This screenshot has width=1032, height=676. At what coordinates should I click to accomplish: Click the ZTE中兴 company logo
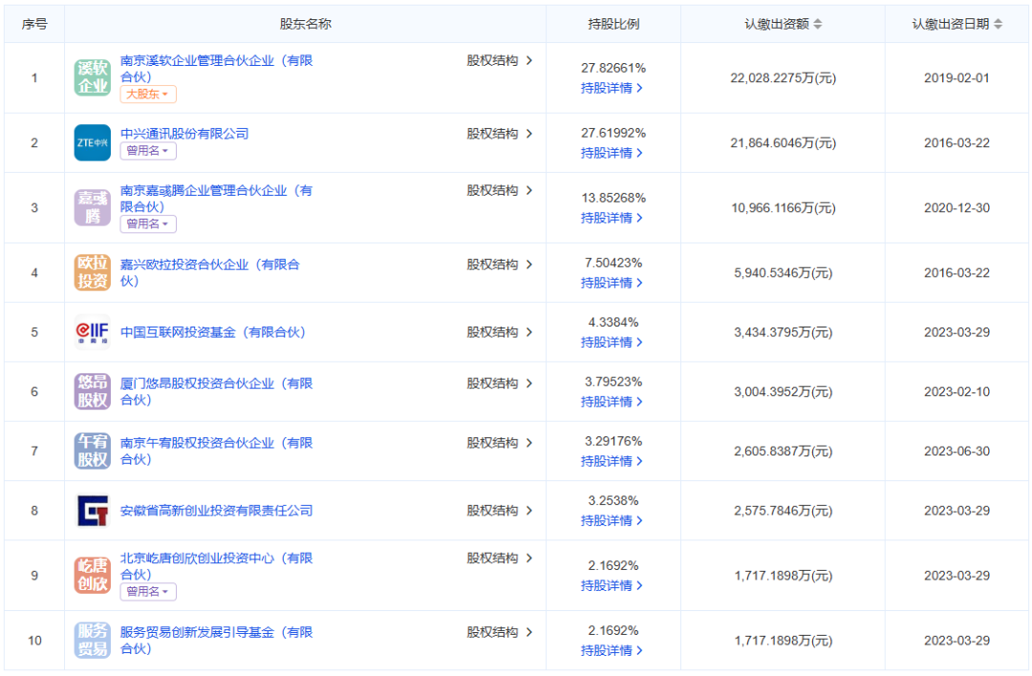pos(92,142)
